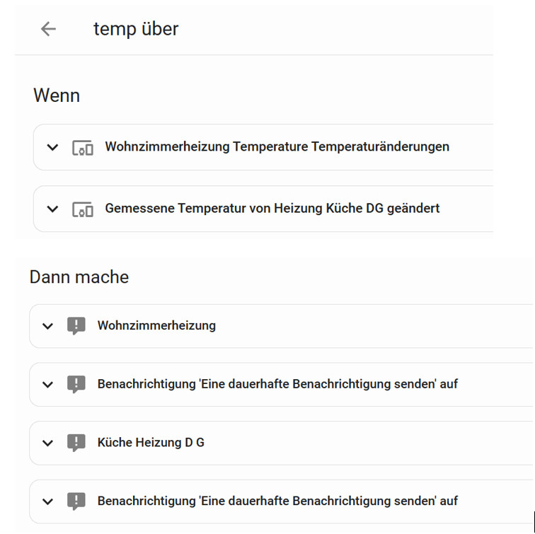The height and width of the screenshot is (534, 535).
Task: Select trigger Gemessene Temperatur von Heizung Küche DG geändert
Action: 272,208
